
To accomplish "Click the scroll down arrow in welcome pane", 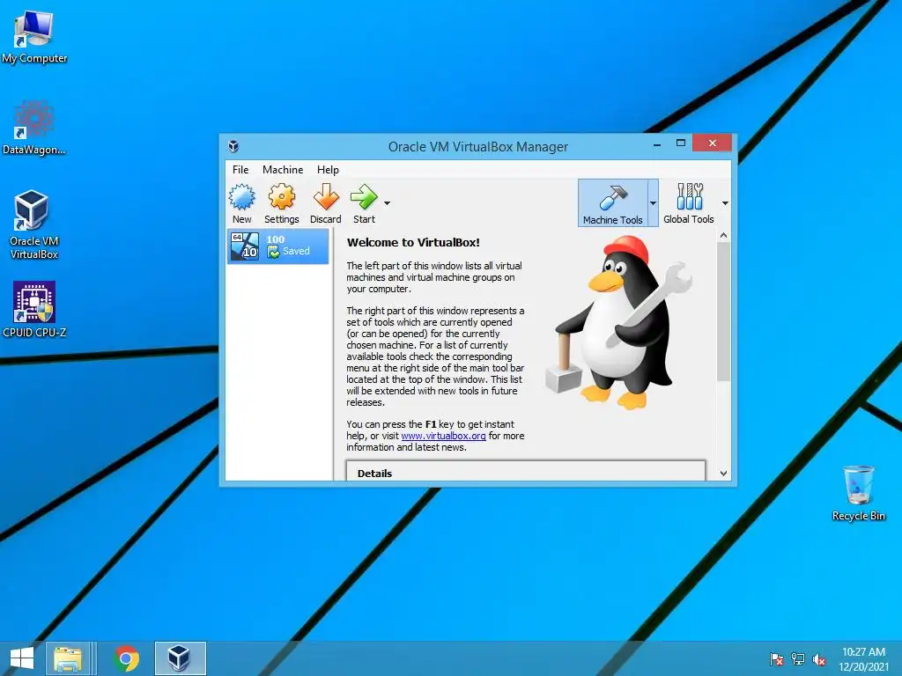I will [x=724, y=473].
